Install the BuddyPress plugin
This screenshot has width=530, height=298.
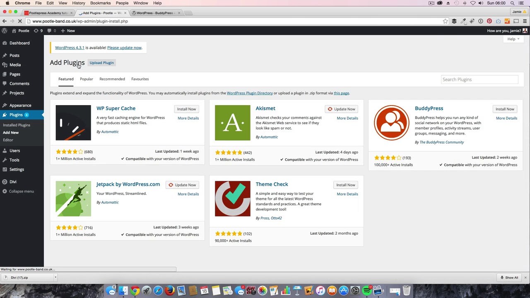(505, 109)
